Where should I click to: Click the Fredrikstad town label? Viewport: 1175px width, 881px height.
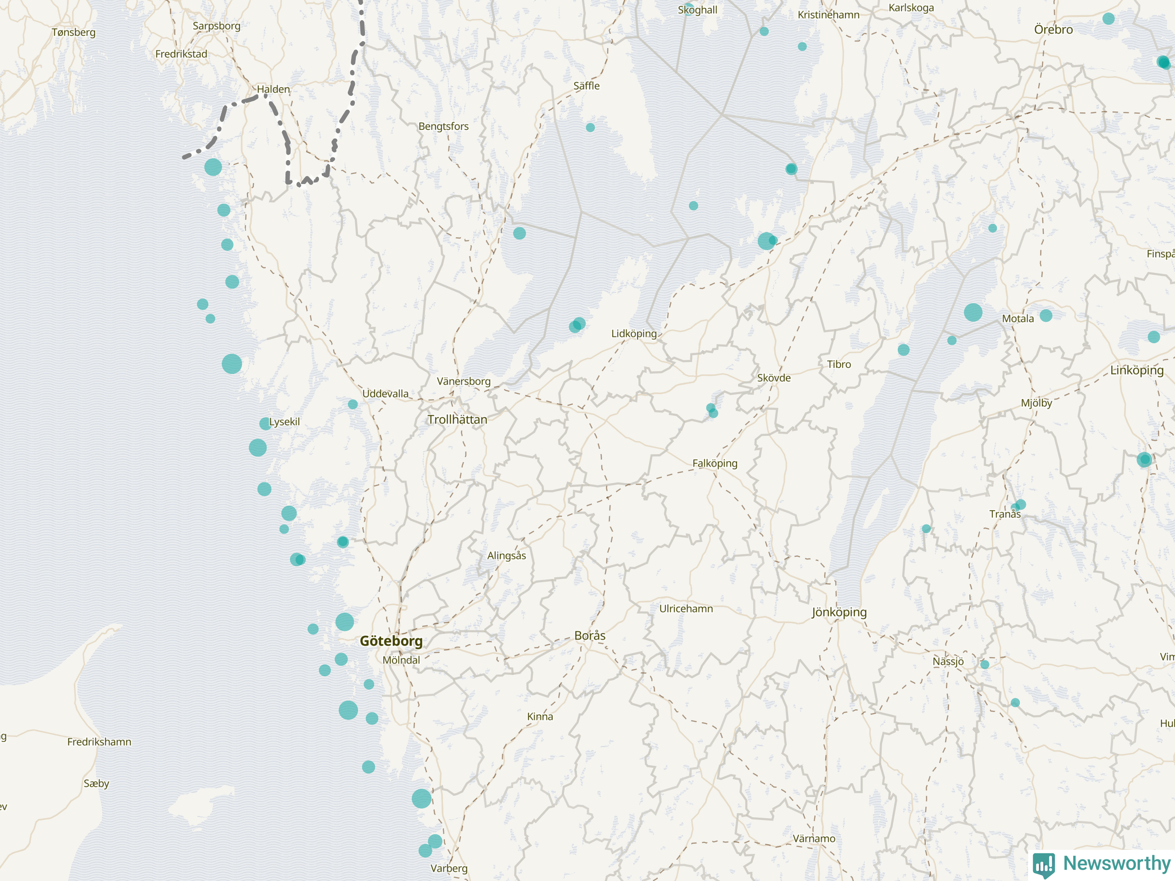point(181,54)
